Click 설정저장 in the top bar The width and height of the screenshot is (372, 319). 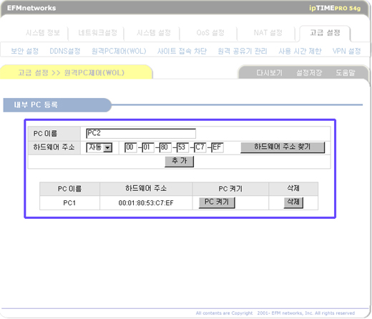pos(309,72)
